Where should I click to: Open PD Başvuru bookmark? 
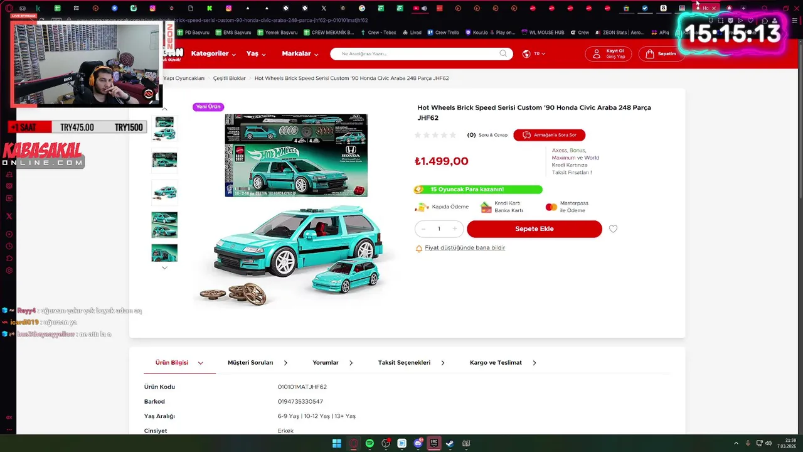tap(193, 33)
